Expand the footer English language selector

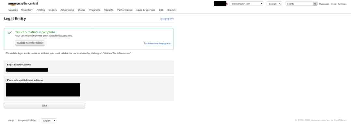click(48, 121)
